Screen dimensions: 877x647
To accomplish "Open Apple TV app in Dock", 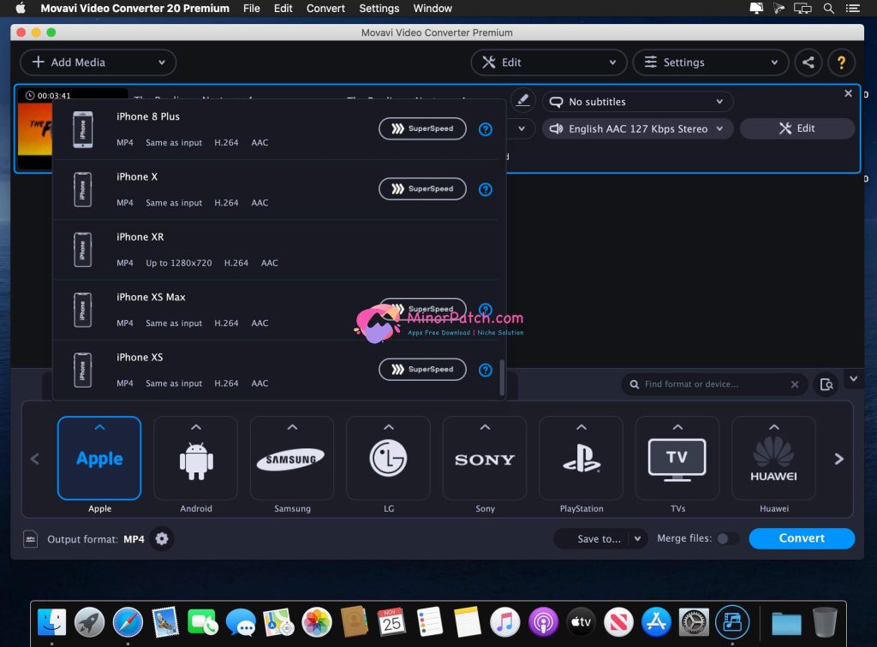I will coord(581,622).
